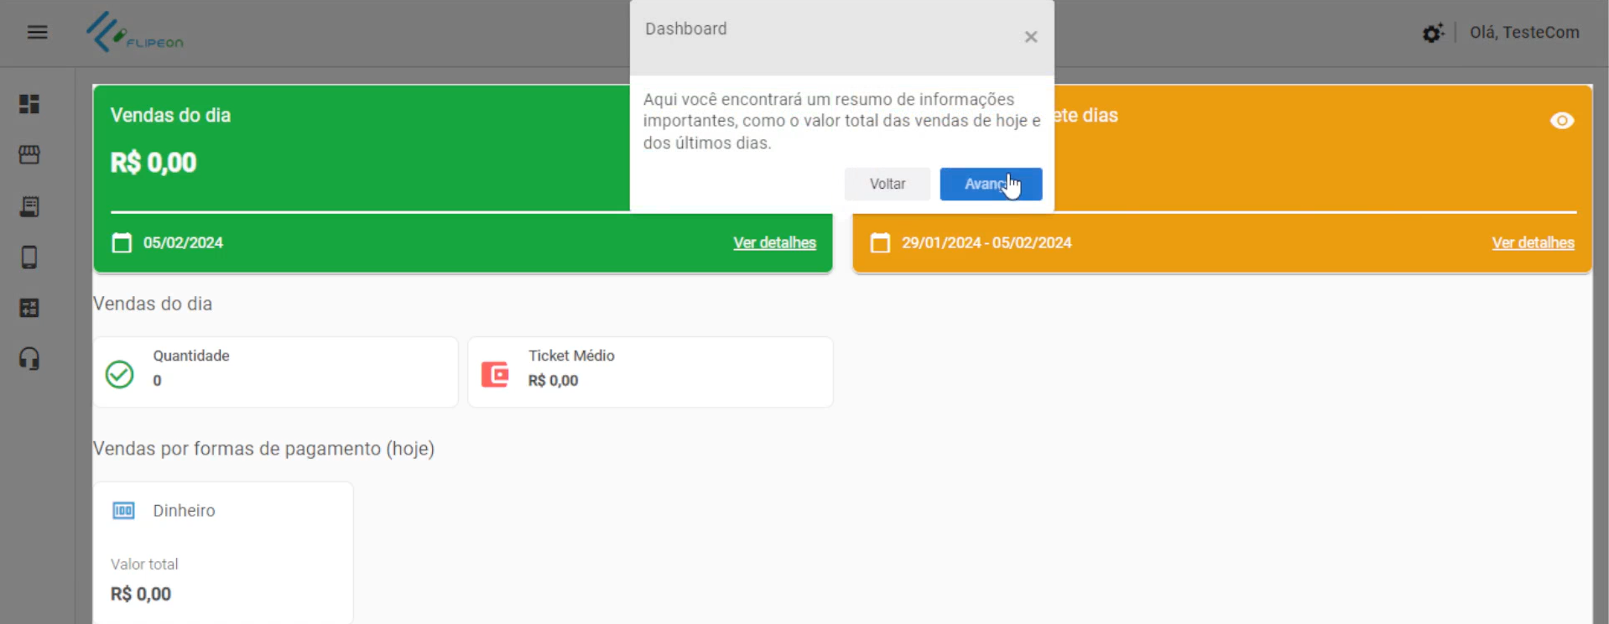
Task: Click the cash icon in Dinheiro card
Action: (123, 511)
